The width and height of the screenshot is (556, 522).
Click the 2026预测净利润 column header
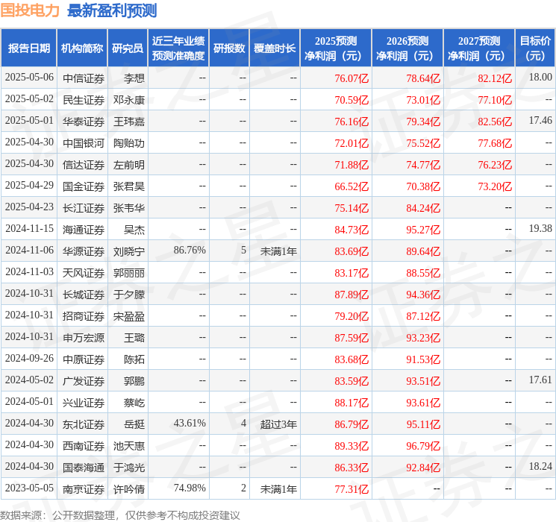pos(407,48)
